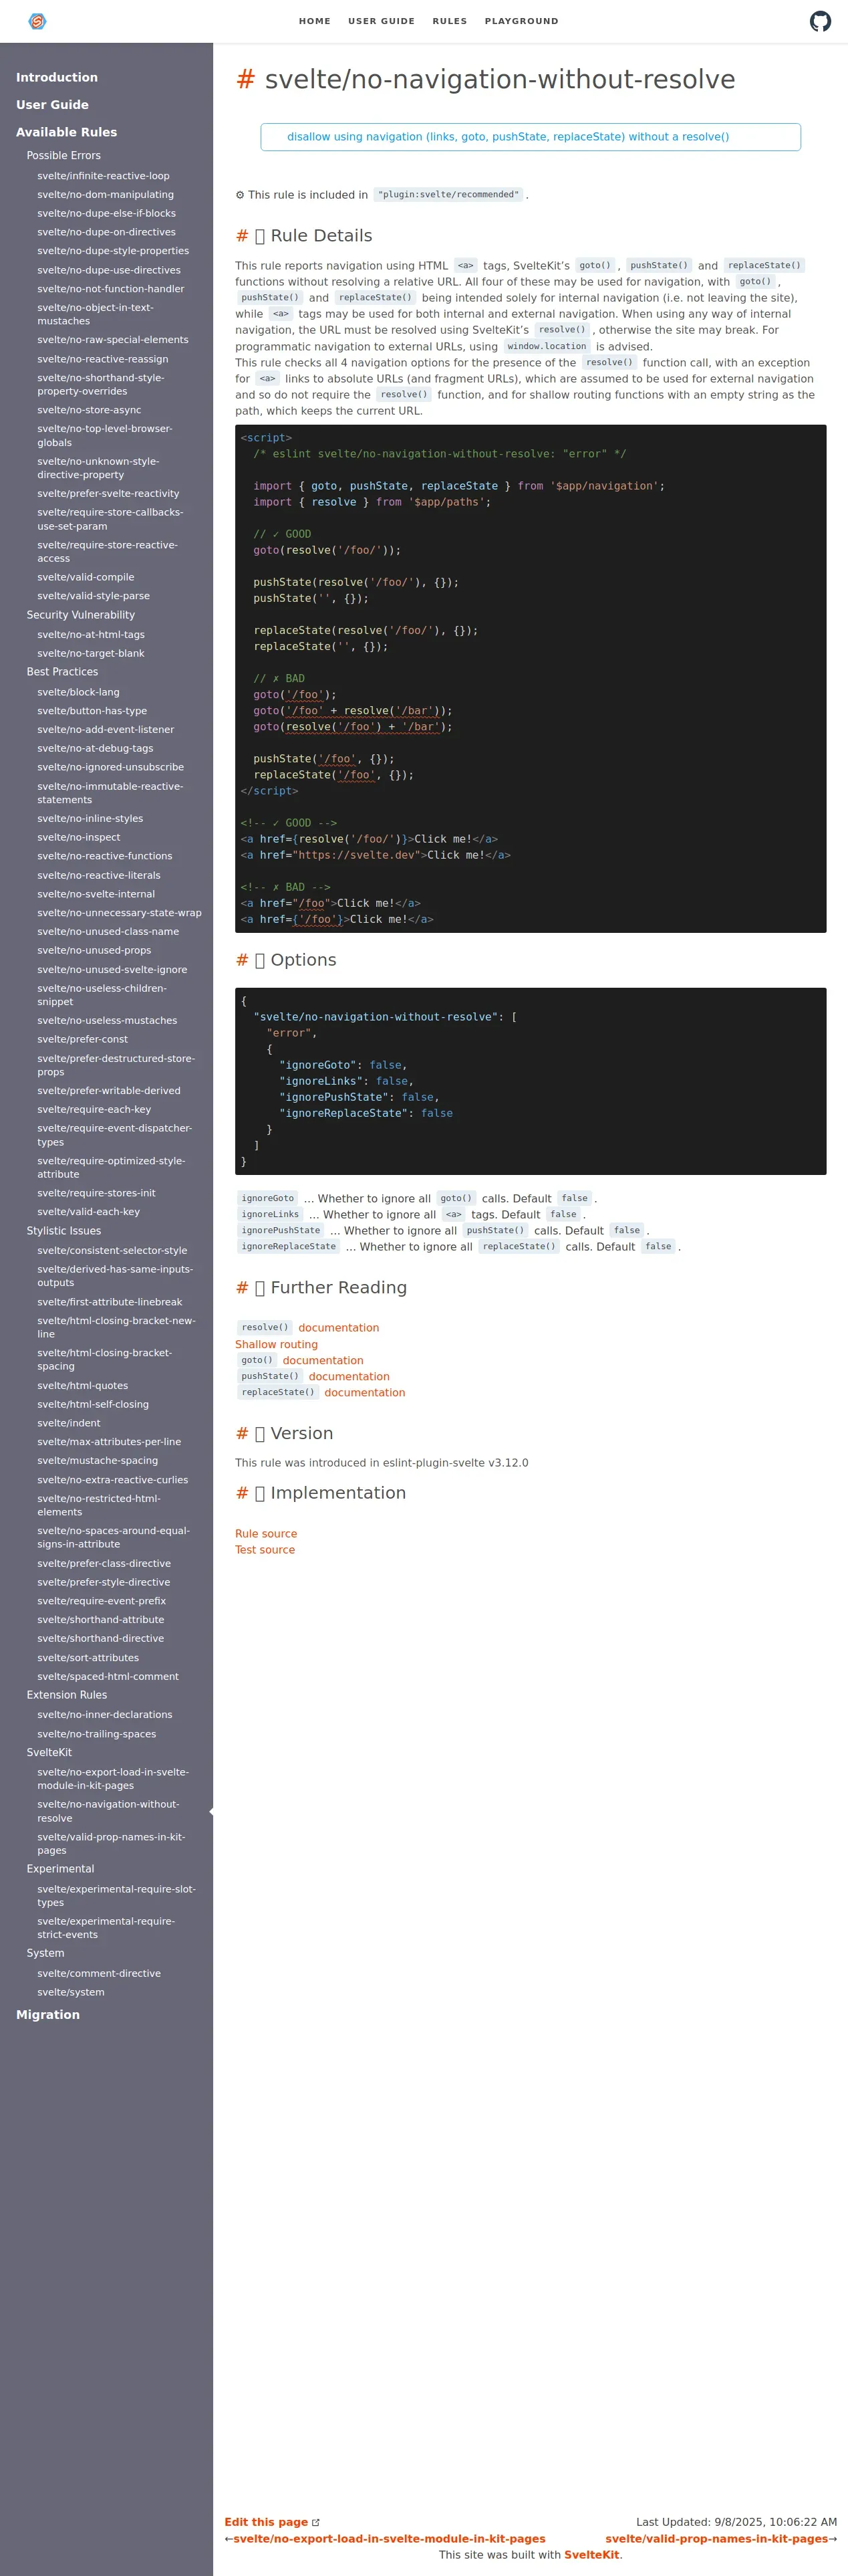Screen dimensions: 848x2576
Task: Open svelte/no-raw-special-elements rule
Action: tap(113, 340)
